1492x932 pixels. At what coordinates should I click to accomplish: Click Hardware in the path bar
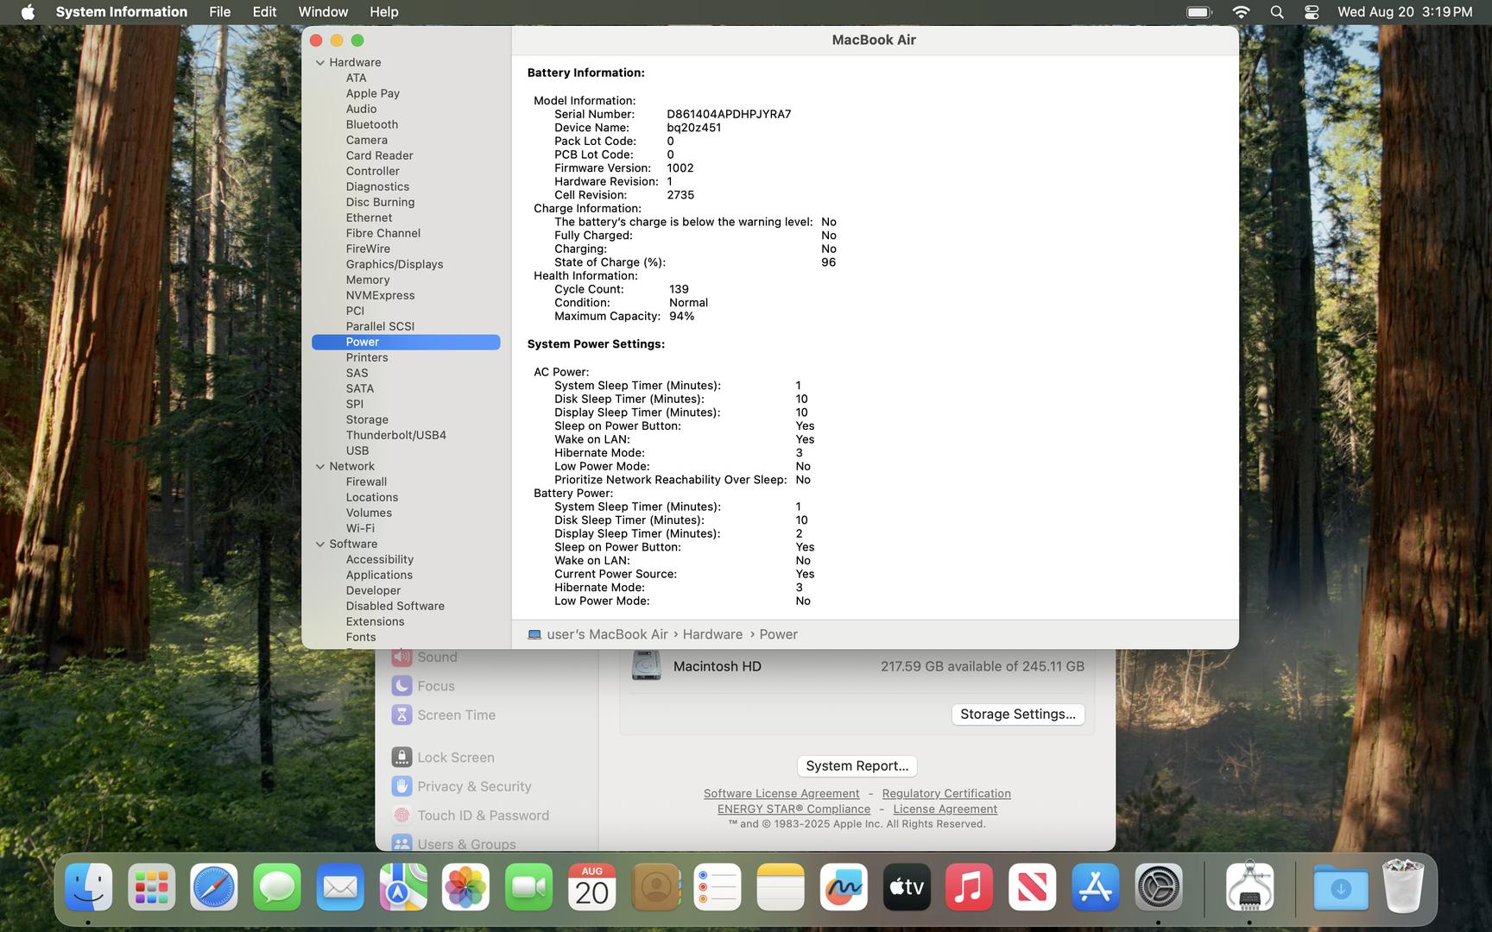coord(712,634)
